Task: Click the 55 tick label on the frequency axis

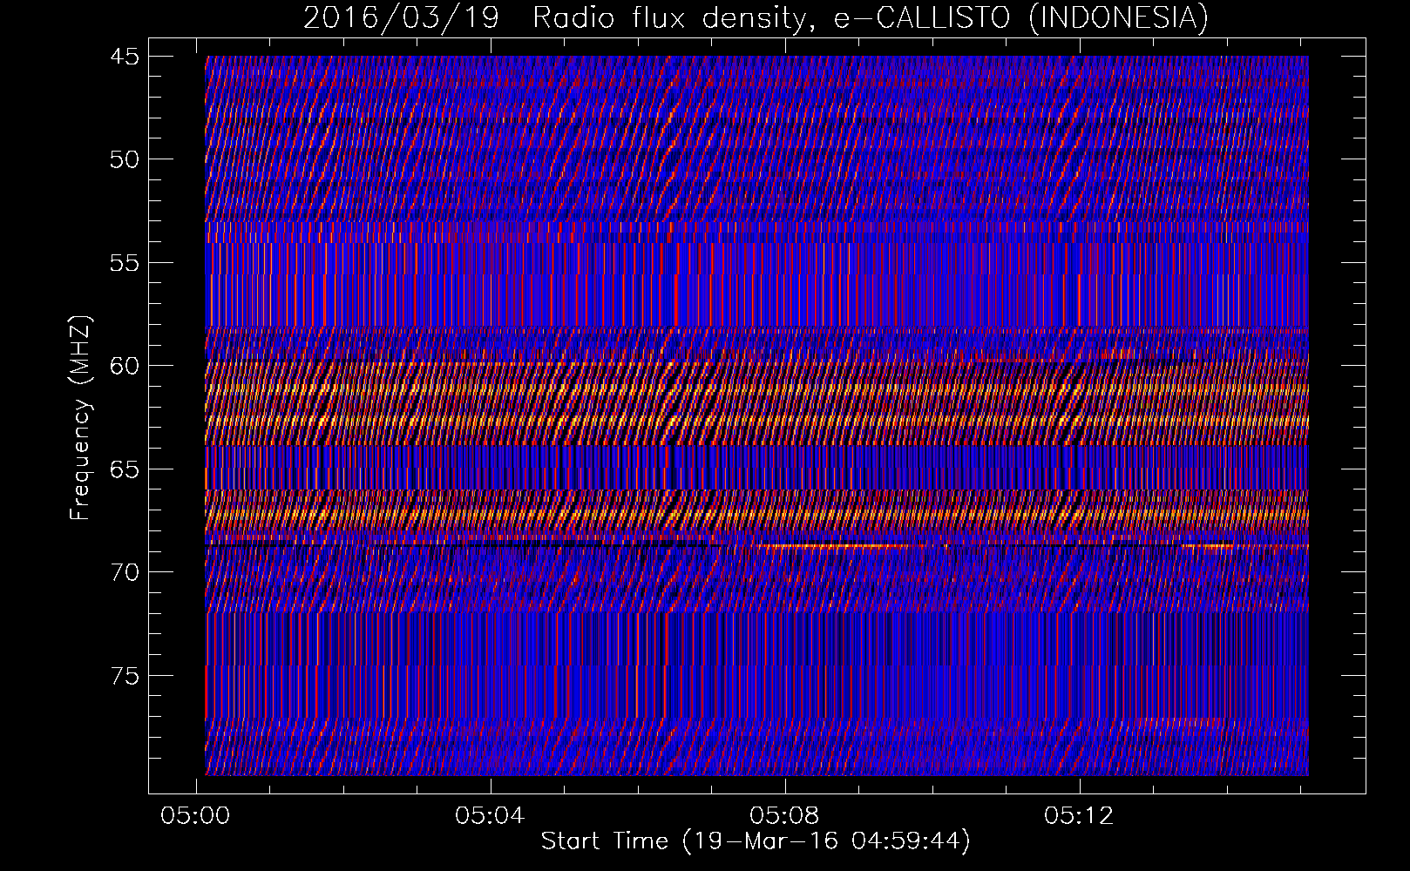Action: tap(125, 263)
